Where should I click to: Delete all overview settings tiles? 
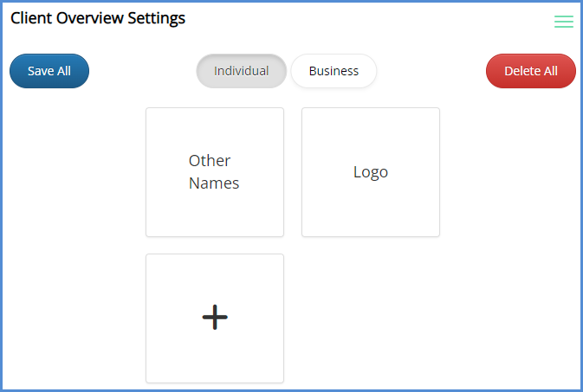pos(530,71)
